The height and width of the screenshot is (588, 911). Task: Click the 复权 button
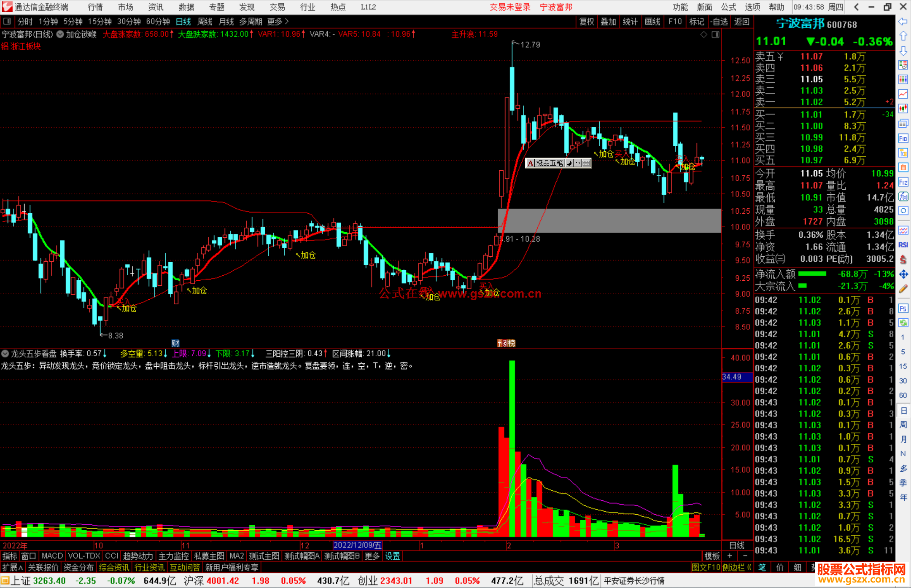(x=586, y=21)
